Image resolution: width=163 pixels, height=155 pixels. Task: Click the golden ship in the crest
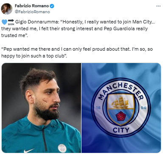[x=120, y=102]
